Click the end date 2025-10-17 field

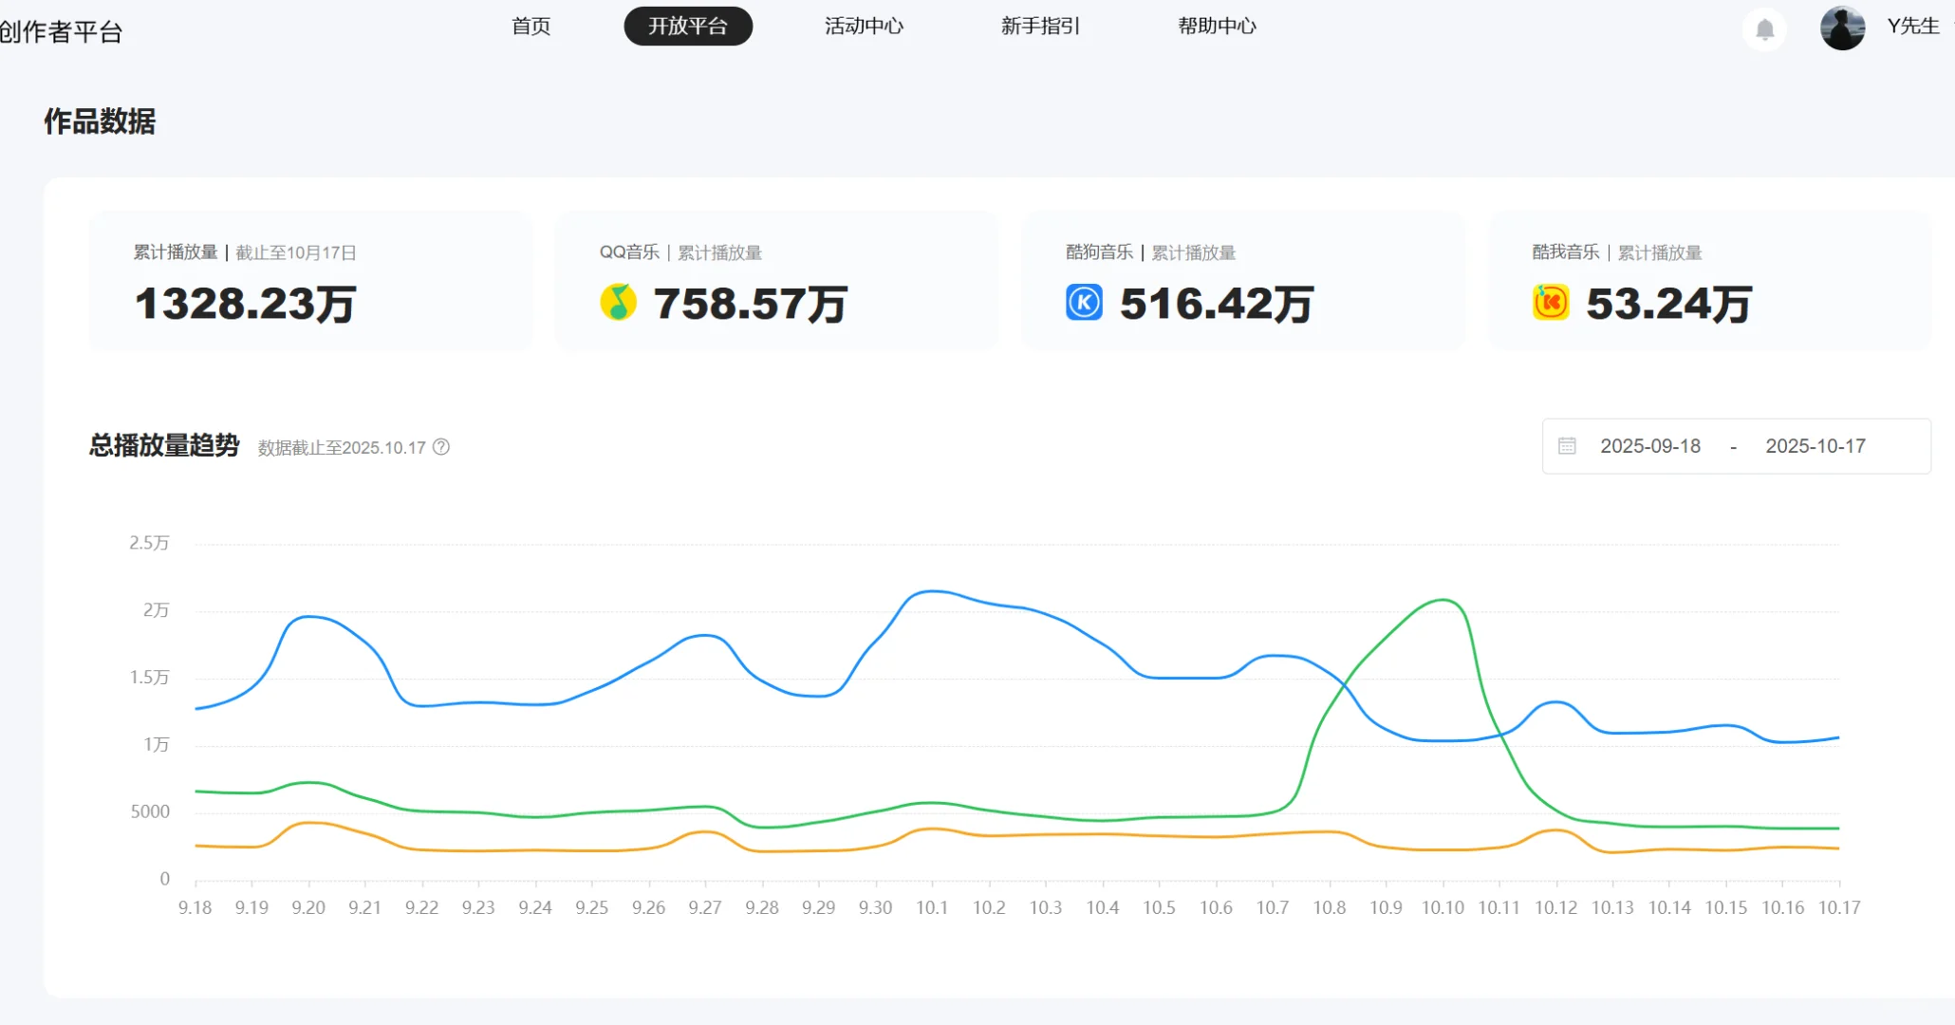pyautogui.click(x=1815, y=446)
